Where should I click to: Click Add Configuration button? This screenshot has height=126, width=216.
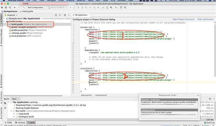click(36, 7)
